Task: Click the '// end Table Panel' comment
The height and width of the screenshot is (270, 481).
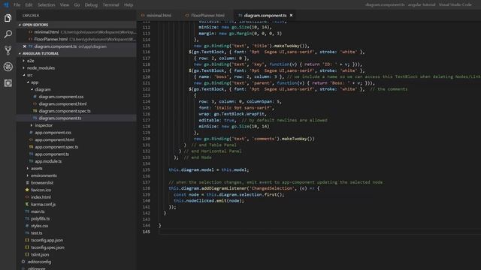Action: (x=213, y=145)
